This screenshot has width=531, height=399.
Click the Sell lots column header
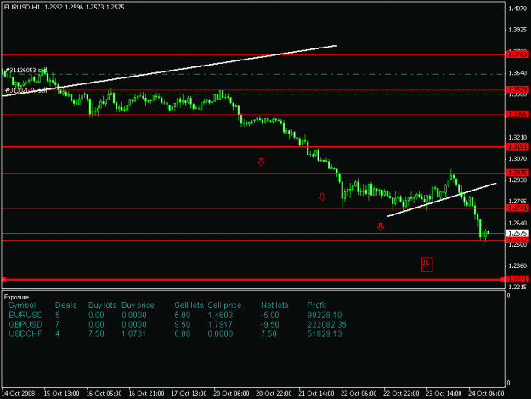coord(189,305)
